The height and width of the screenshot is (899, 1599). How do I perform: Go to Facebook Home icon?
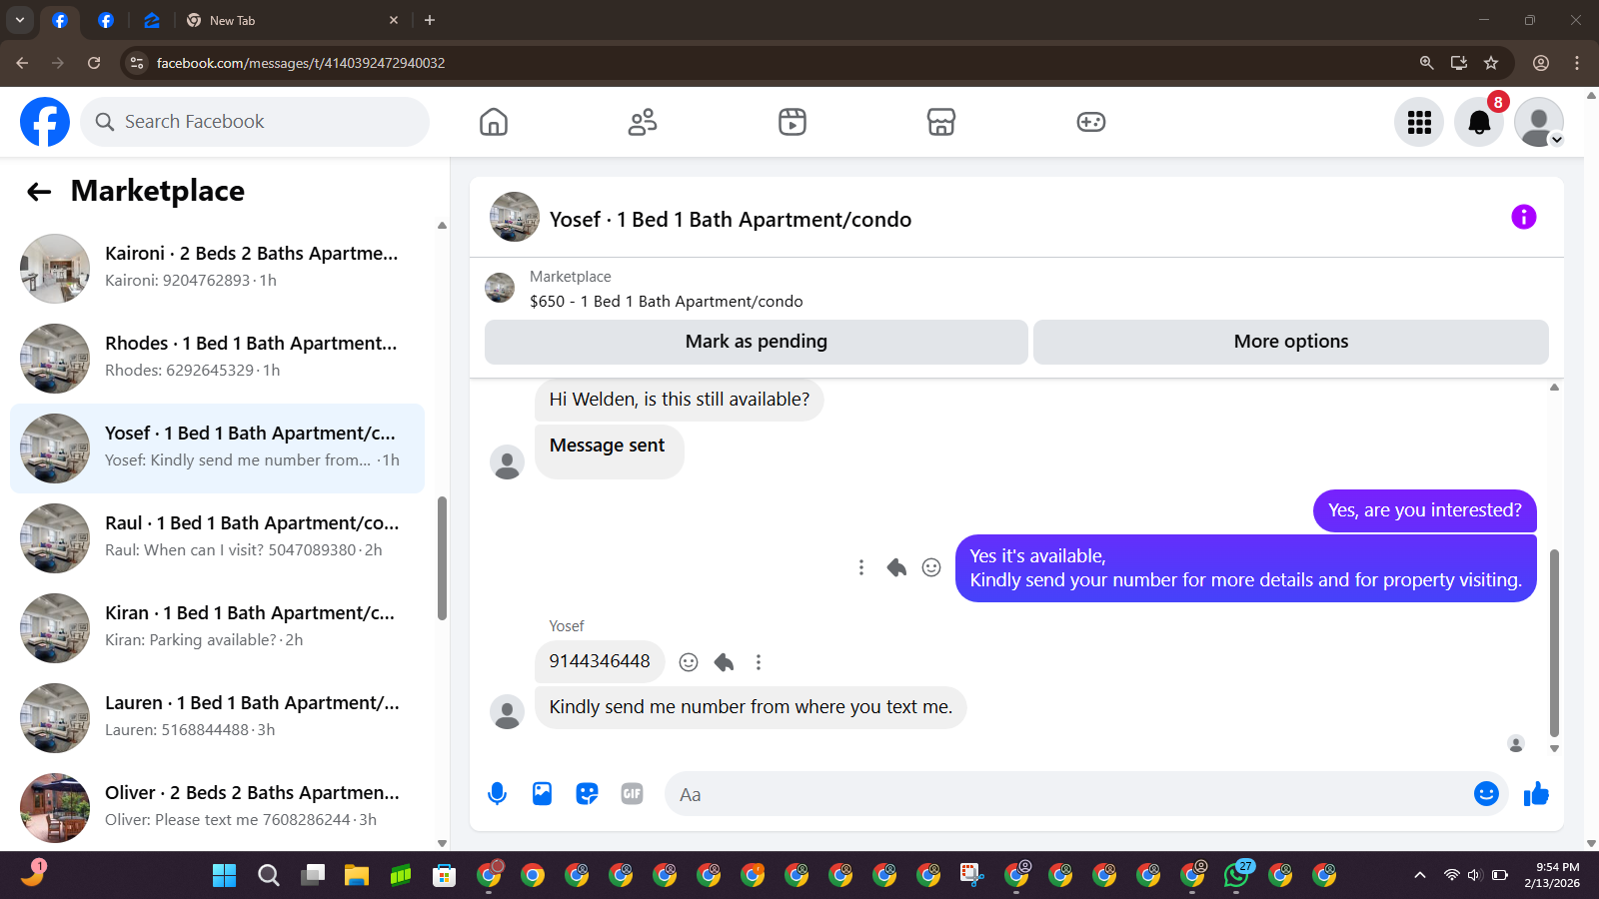pyautogui.click(x=494, y=122)
